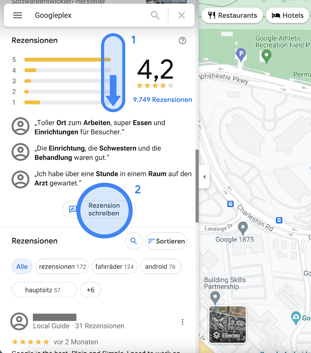Click avatar beside "Toller Ort" snippet
This screenshot has height=353, width=311.
pos(21,126)
